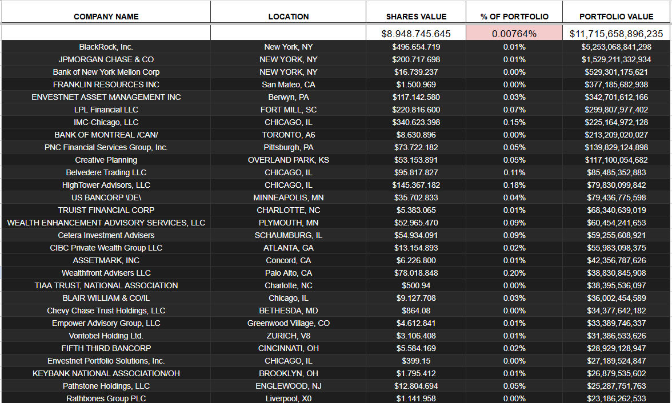Select FIFTH THIRD BANCORP cell
This screenshot has width=672, height=403.
click(106, 349)
